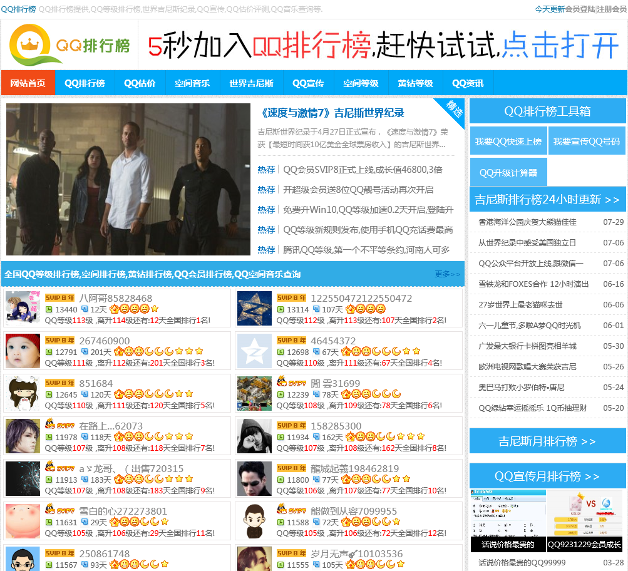Click 今天更新 link at top
The width and height of the screenshot is (628, 571).
550,9
